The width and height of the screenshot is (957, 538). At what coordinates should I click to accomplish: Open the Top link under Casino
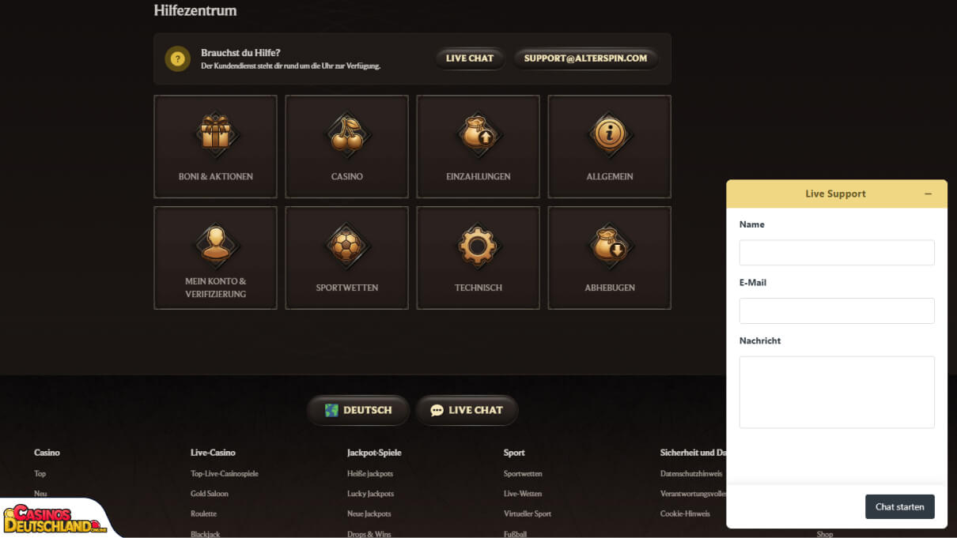tap(40, 474)
